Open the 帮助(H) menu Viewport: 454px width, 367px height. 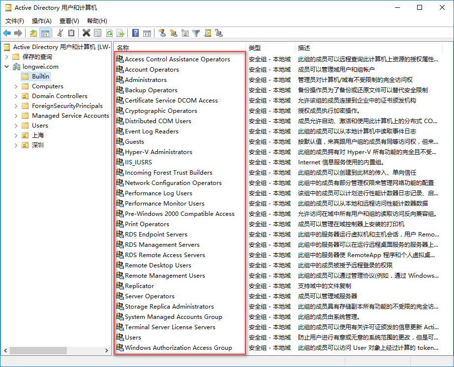click(x=97, y=21)
